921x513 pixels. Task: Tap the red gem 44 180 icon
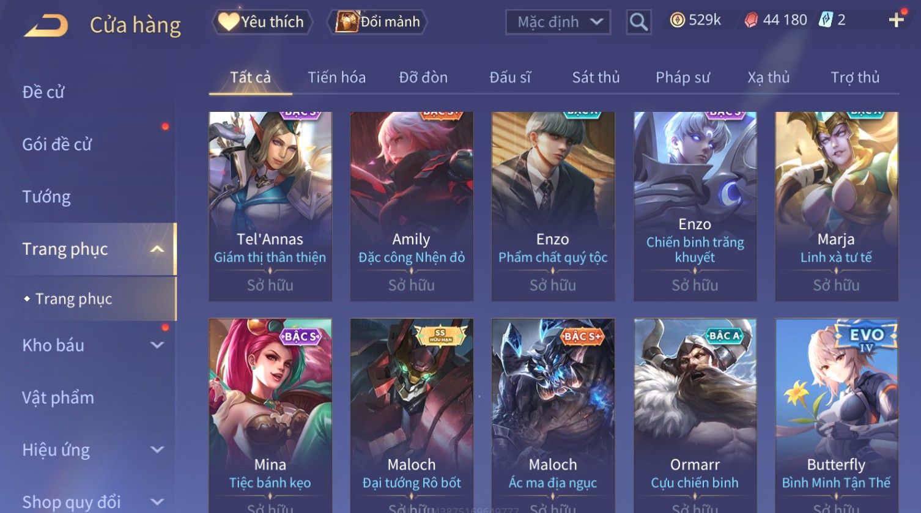751,21
